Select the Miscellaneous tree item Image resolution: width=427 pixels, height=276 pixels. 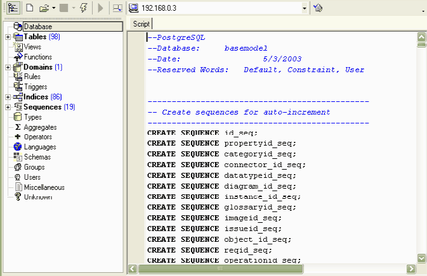tap(44, 187)
